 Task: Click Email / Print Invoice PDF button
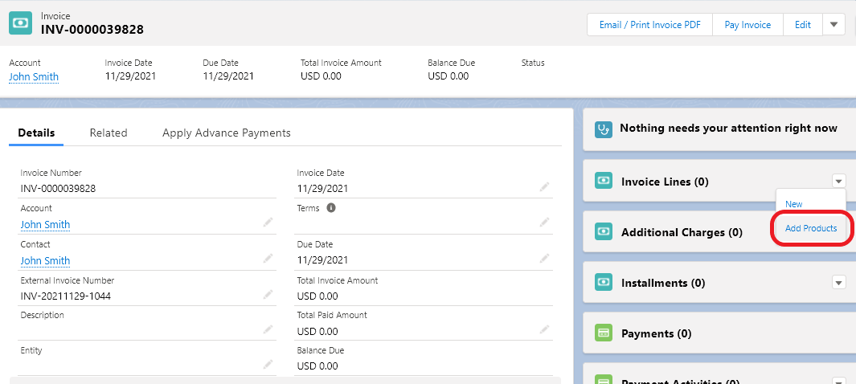pos(650,25)
